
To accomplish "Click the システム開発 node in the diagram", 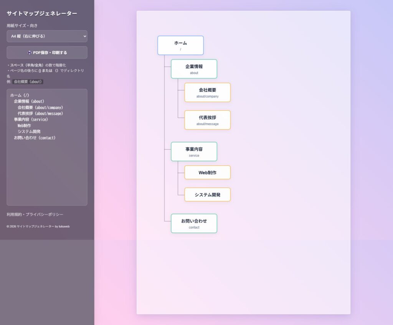I will 207,195.
